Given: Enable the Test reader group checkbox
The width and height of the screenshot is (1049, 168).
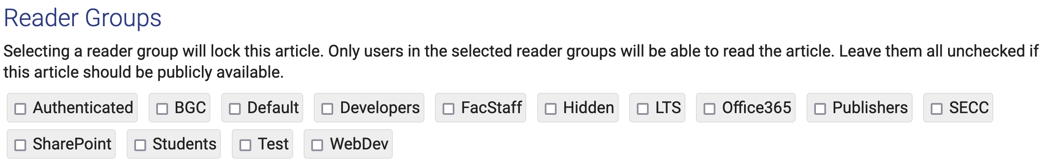Looking at the screenshot, I should tap(245, 145).
